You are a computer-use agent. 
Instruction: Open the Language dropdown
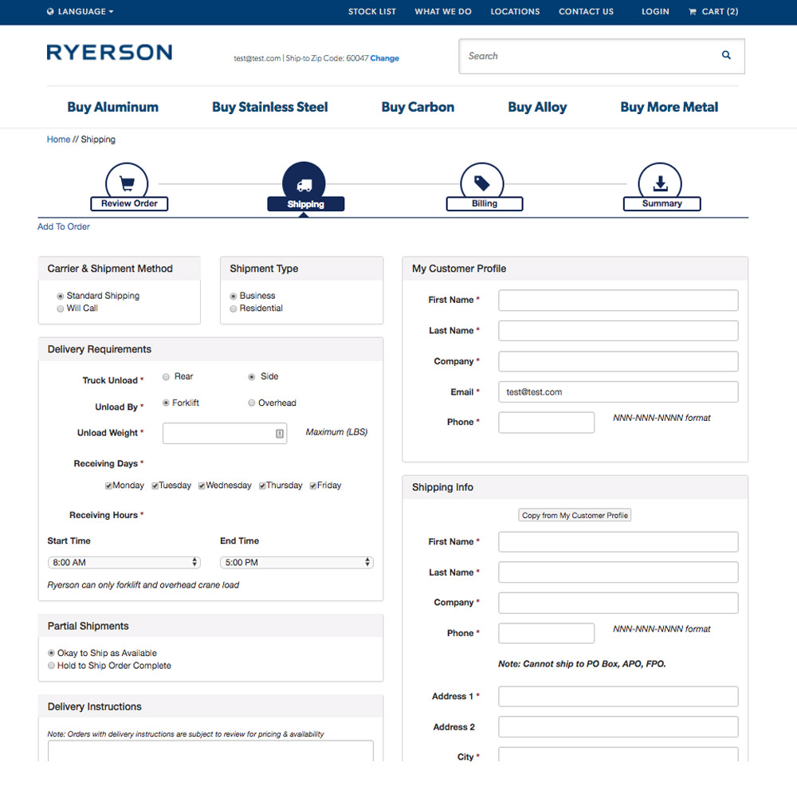[80, 11]
